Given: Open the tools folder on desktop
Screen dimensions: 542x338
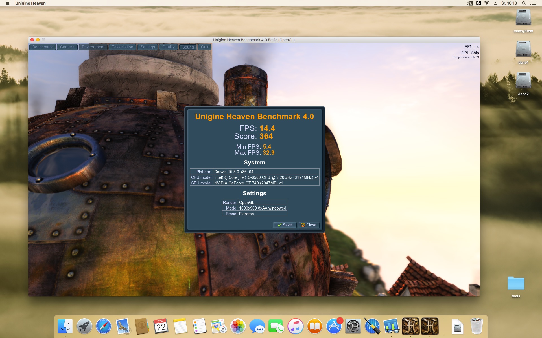Looking at the screenshot, I should coord(516,283).
